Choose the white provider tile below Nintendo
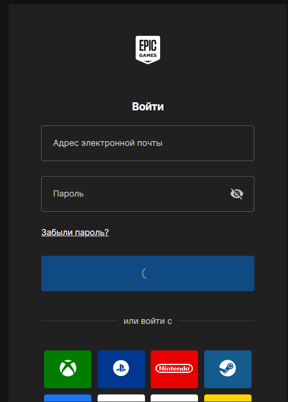The image size is (288, 402). click(x=174, y=399)
